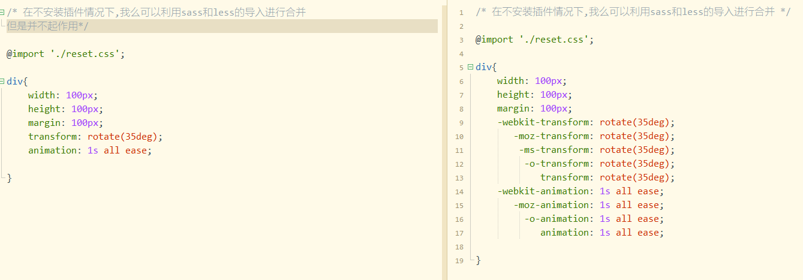Viewport: 803px width, 280px height.
Task: Click 'div{' on output line 5
Action: click(x=486, y=67)
